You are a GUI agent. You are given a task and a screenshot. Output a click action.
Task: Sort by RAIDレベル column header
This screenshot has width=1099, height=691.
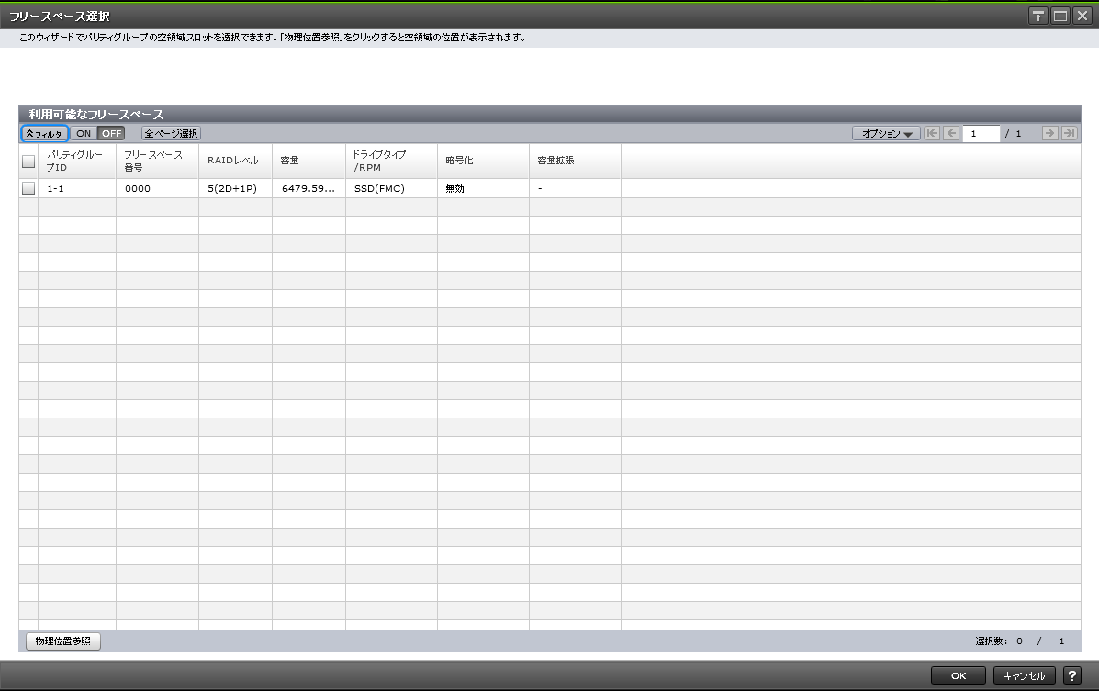click(235, 162)
